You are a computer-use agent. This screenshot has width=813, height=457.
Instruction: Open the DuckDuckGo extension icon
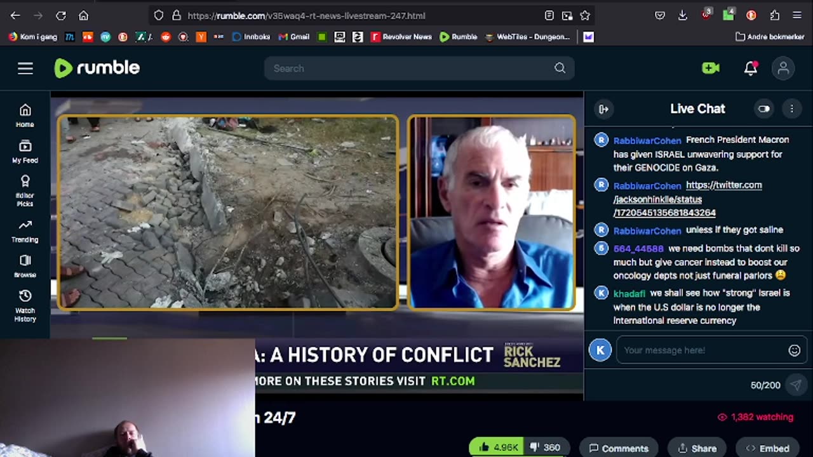(751, 15)
